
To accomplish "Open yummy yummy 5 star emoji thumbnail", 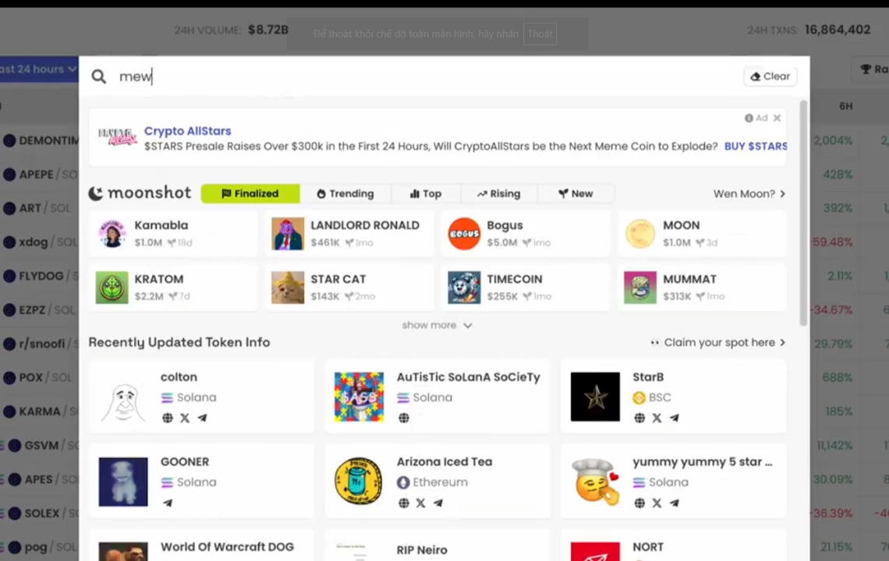I will [x=595, y=482].
